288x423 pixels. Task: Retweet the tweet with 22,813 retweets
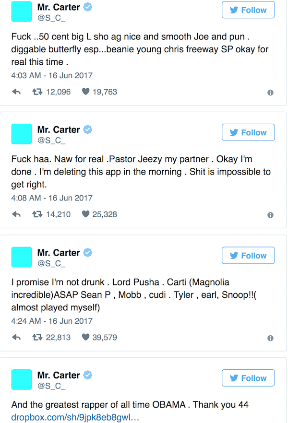click(37, 338)
